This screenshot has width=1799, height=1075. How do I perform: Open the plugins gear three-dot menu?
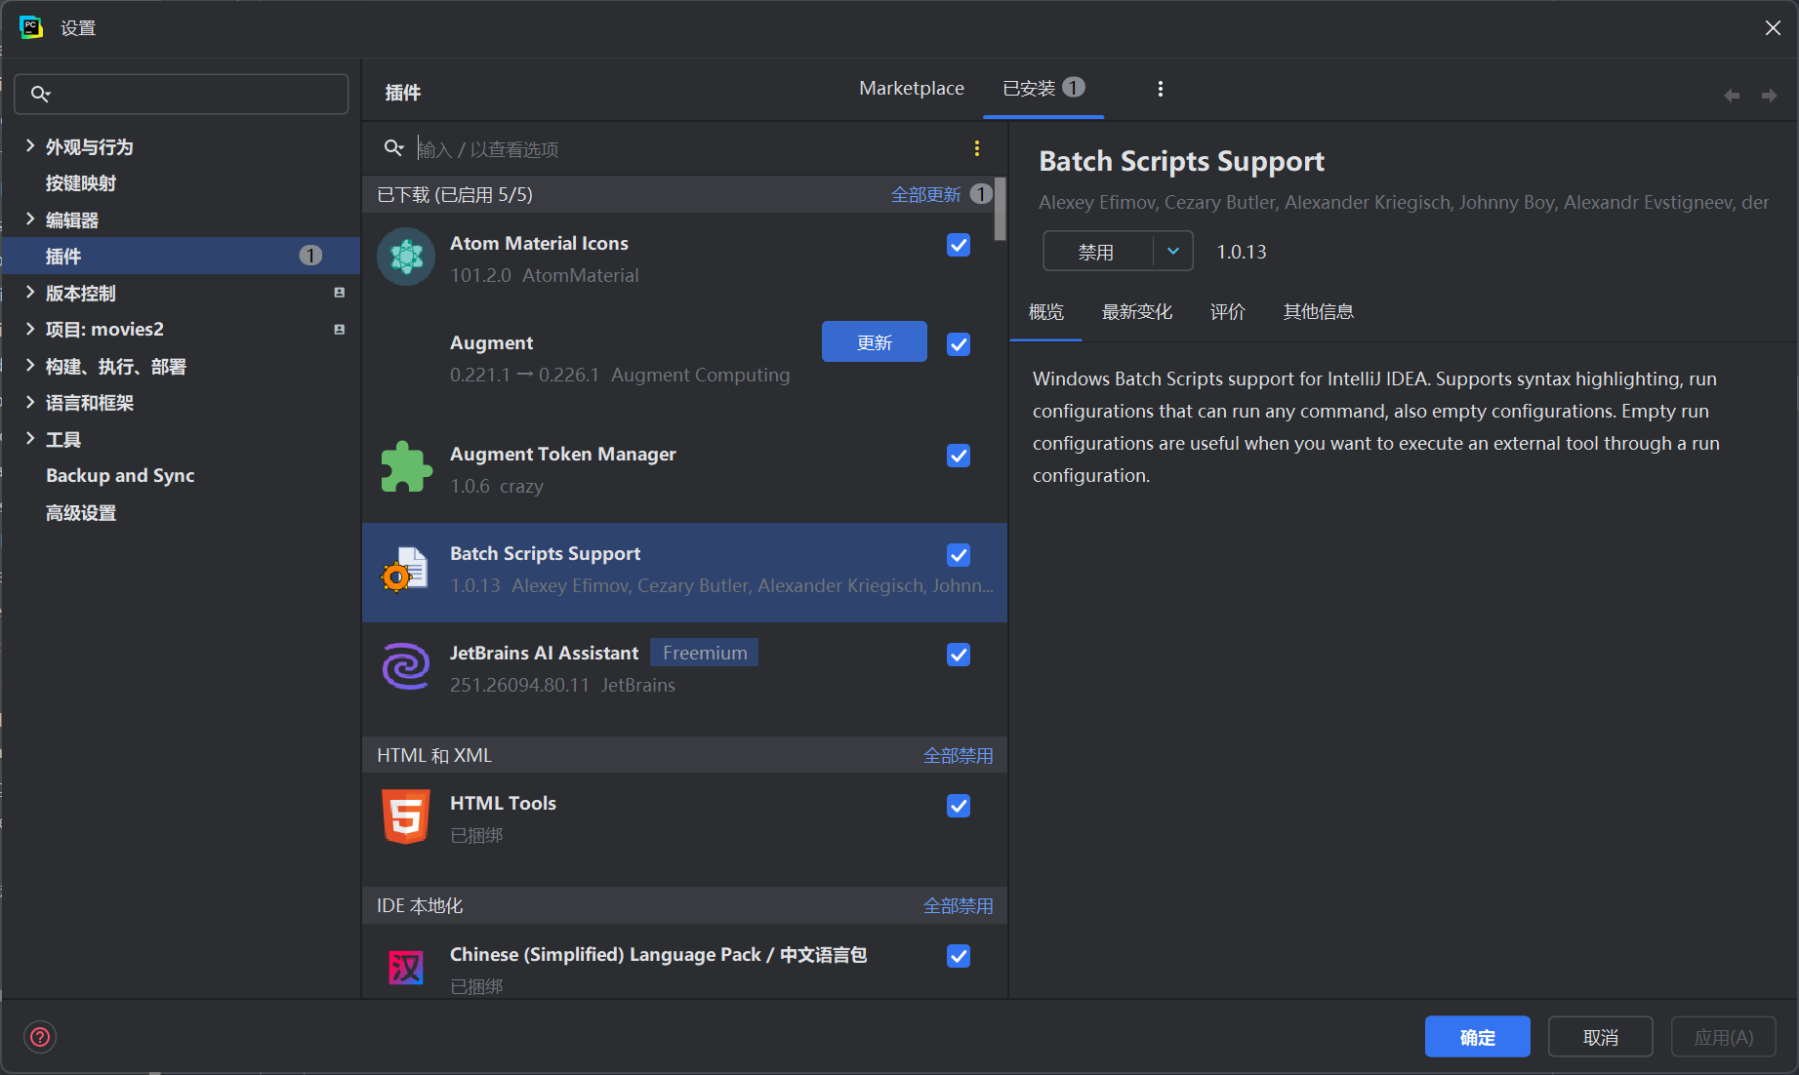[x=1160, y=89]
